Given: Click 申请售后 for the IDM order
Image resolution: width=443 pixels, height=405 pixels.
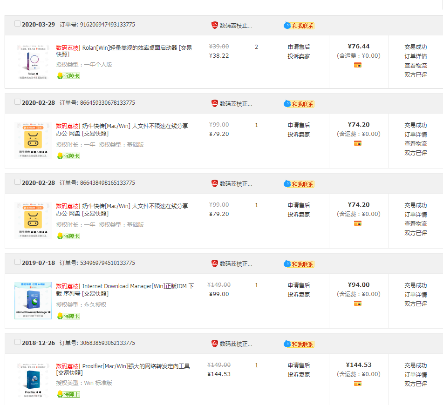Looking at the screenshot, I should [x=299, y=285].
